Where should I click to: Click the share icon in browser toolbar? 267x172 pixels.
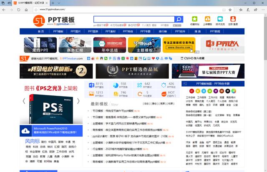coord(256,10)
